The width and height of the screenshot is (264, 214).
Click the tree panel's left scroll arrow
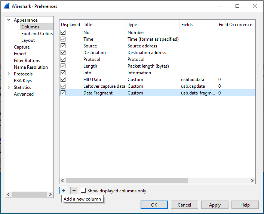point(8,194)
